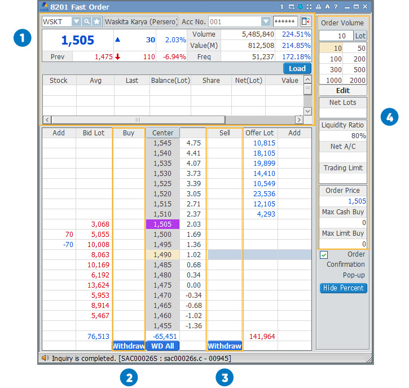409x388 pixels.
Task: Click the Balance(Lot) column header
Action: [170, 81]
